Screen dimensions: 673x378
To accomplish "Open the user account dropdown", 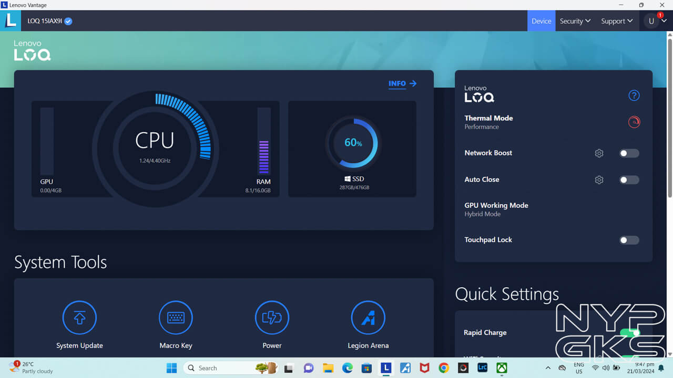I will point(656,21).
